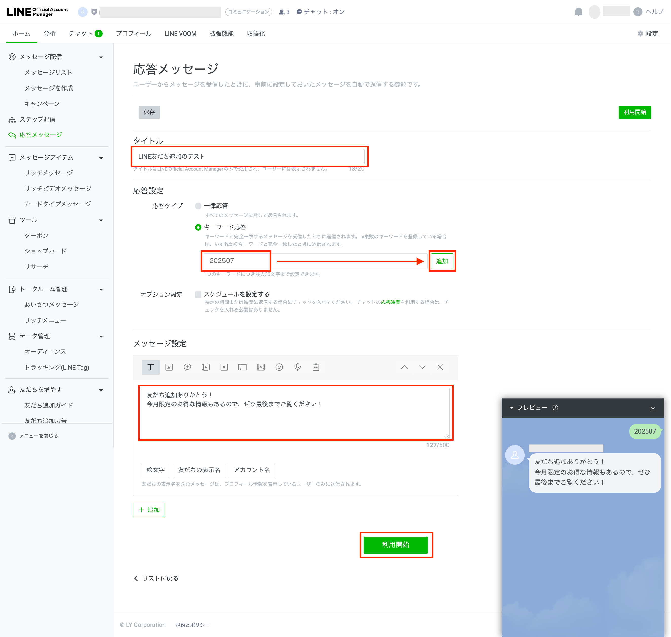Click the user profile circle in header
671x637 pixels.
pyautogui.click(x=595, y=12)
